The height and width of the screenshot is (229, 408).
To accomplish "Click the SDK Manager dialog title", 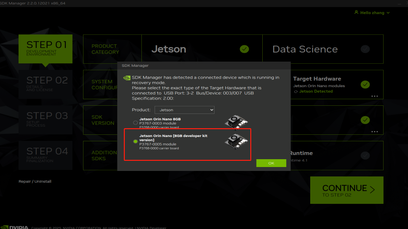I will click(135, 66).
